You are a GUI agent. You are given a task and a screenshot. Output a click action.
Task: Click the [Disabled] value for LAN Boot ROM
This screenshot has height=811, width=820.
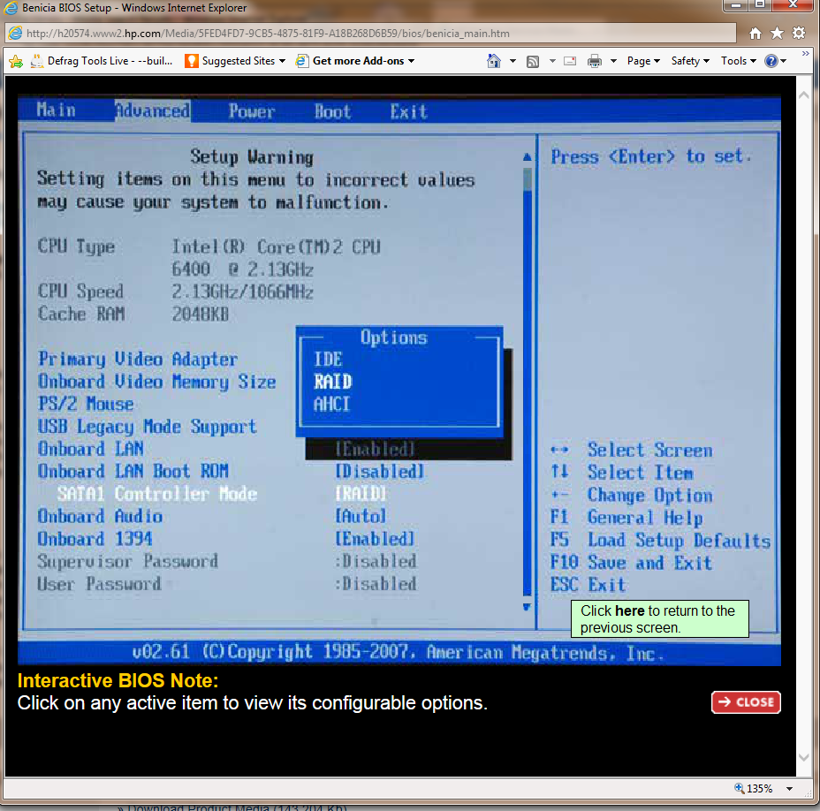380,472
